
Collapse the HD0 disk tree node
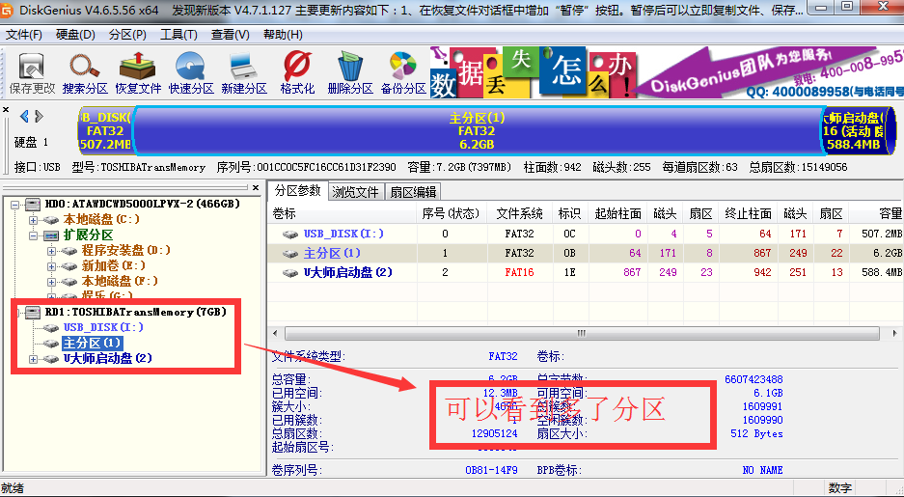coord(15,204)
